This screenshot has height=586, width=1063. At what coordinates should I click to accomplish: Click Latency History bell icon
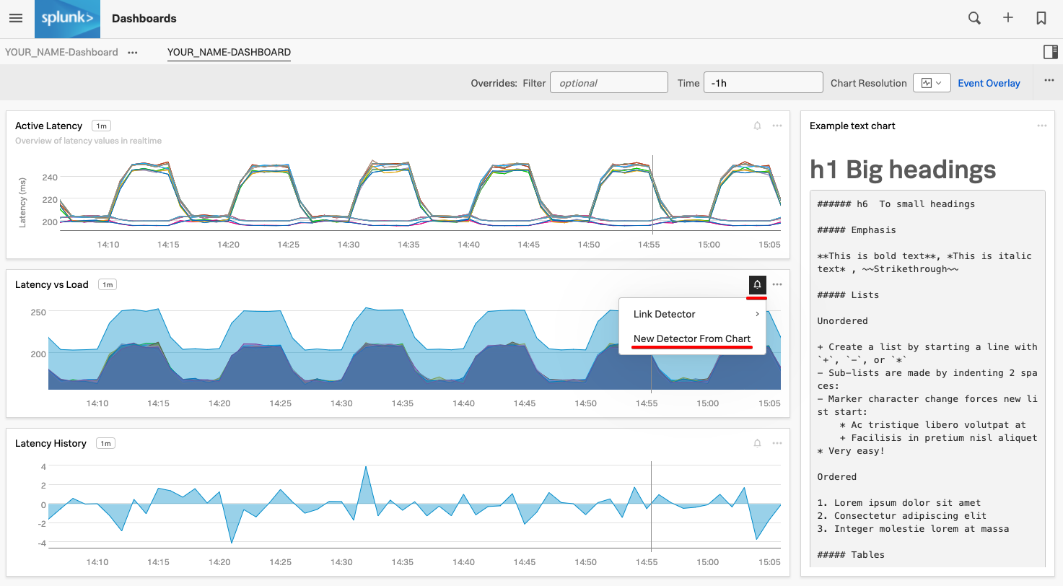pyautogui.click(x=757, y=443)
